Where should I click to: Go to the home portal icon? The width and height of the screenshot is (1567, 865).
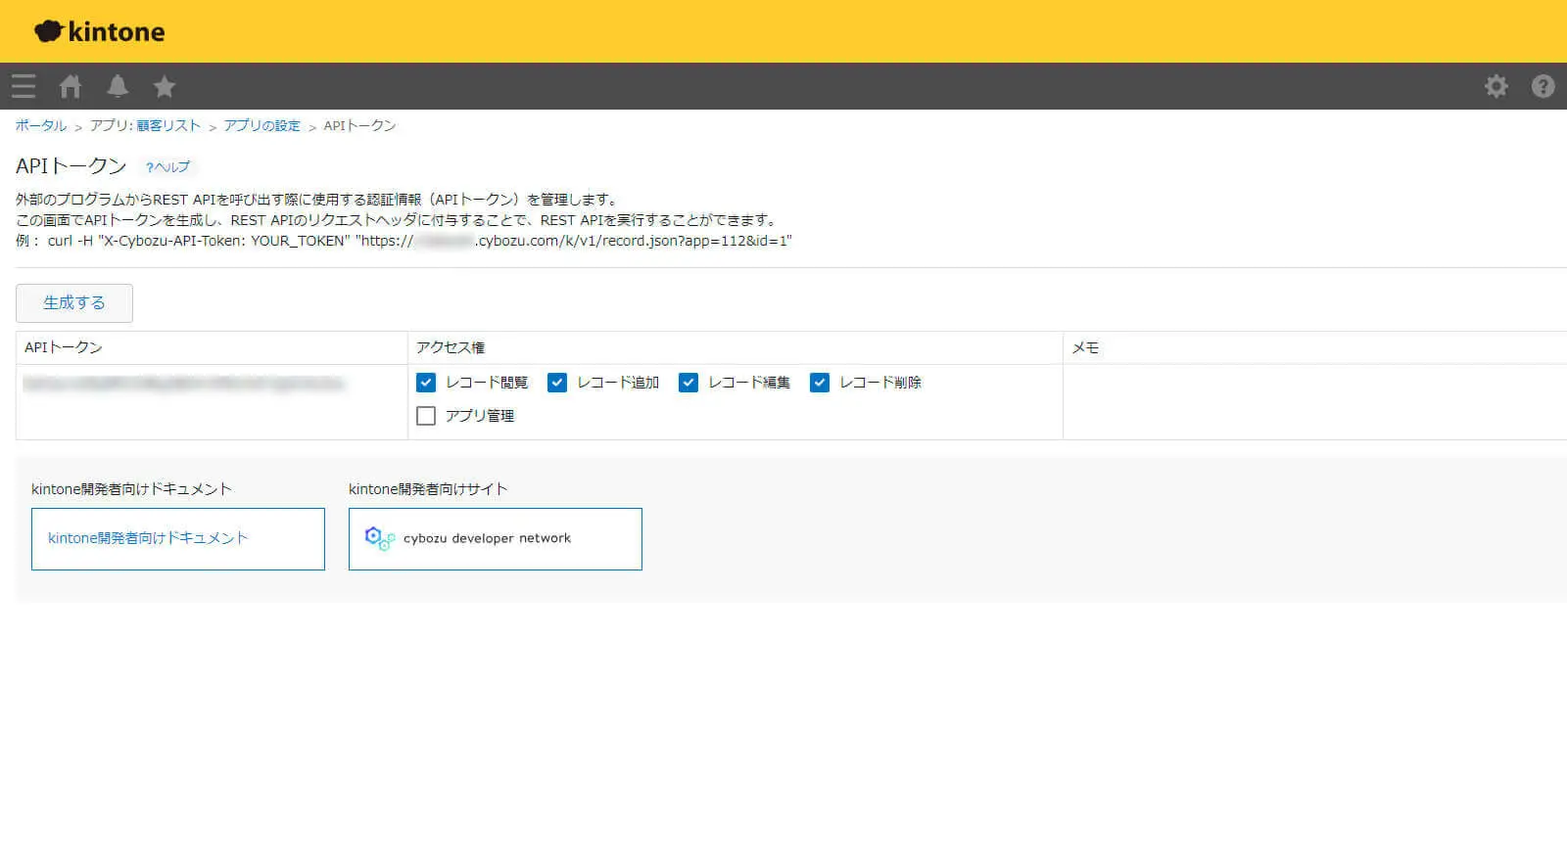(x=71, y=86)
